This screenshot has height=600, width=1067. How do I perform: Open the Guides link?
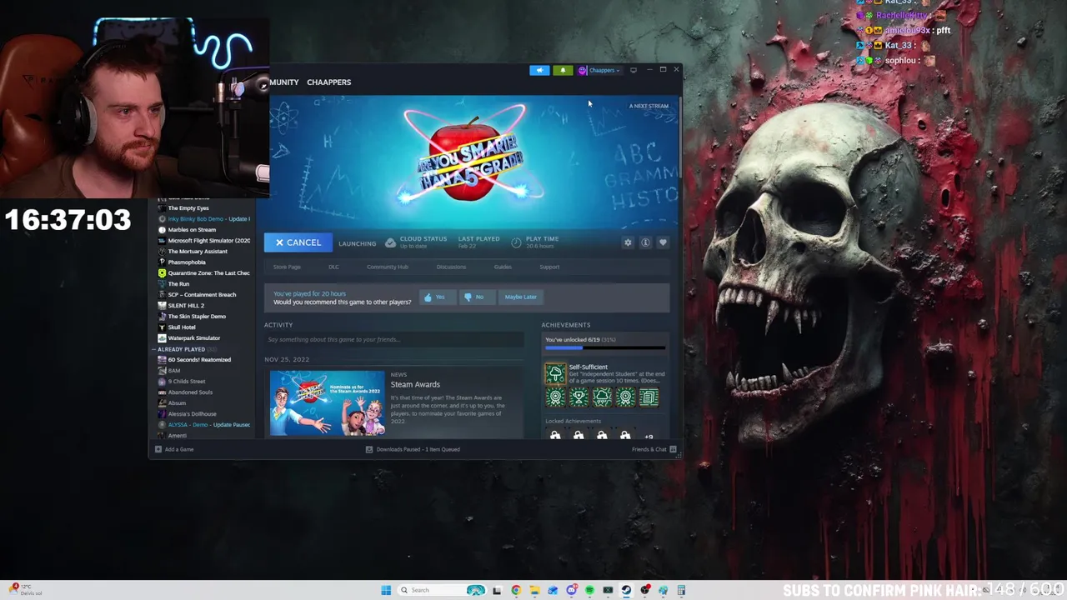[503, 267]
